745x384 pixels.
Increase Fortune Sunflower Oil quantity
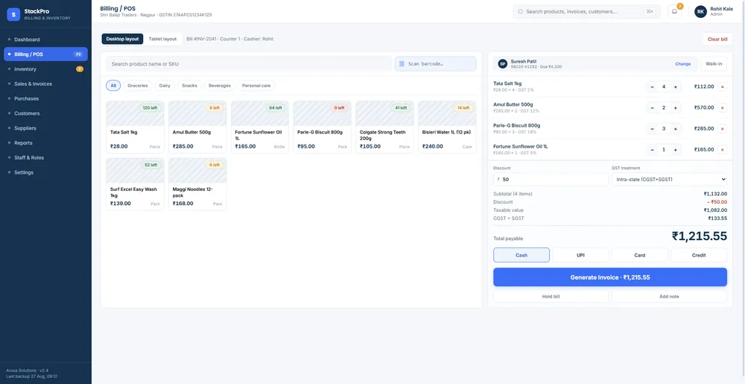click(675, 149)
